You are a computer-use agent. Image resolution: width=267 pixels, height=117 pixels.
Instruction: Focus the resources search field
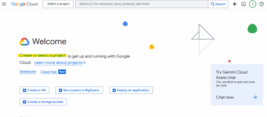pyautogui.click(x=142, y=4)
